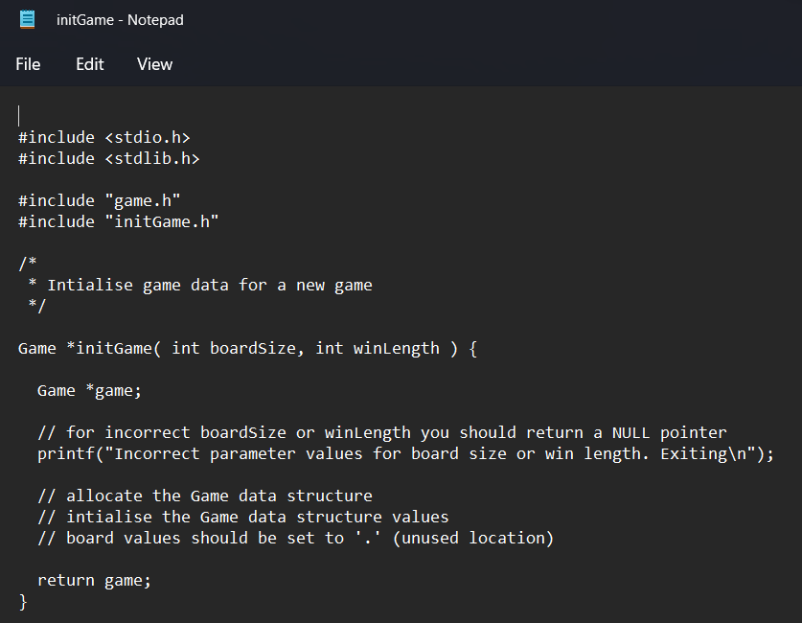802x623 pixels.
Task: Click the #include "initGame.h" line
Action: click(119, 222)
